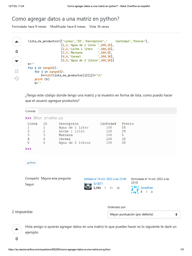
Task: Click 'Mejora esta pregunta' link
Action: pyautogui.click(x=56, y=178)
